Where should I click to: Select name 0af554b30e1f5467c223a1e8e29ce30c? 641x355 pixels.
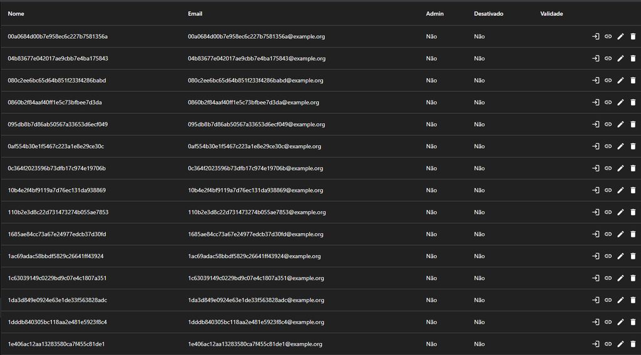(x=56, y=146)
